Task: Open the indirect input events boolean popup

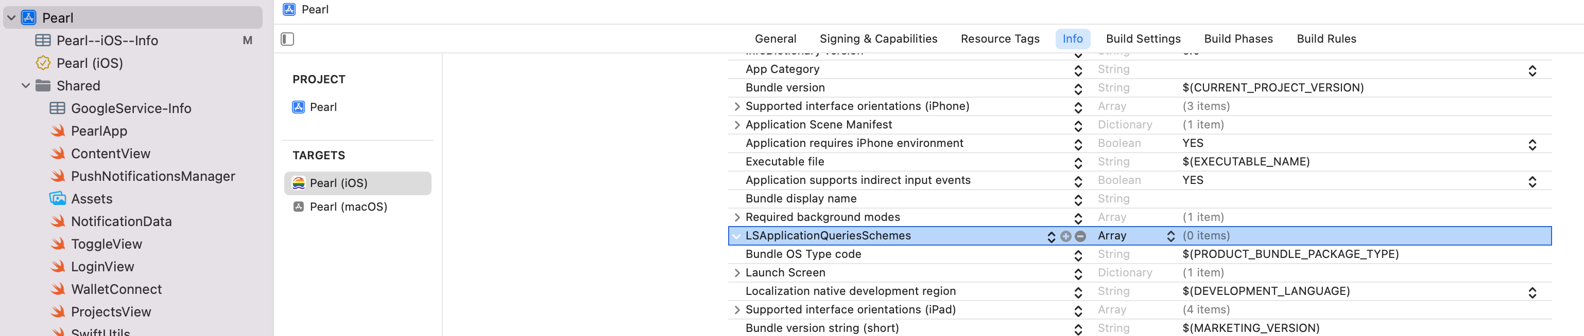Action: click(x=1532, y=181)
